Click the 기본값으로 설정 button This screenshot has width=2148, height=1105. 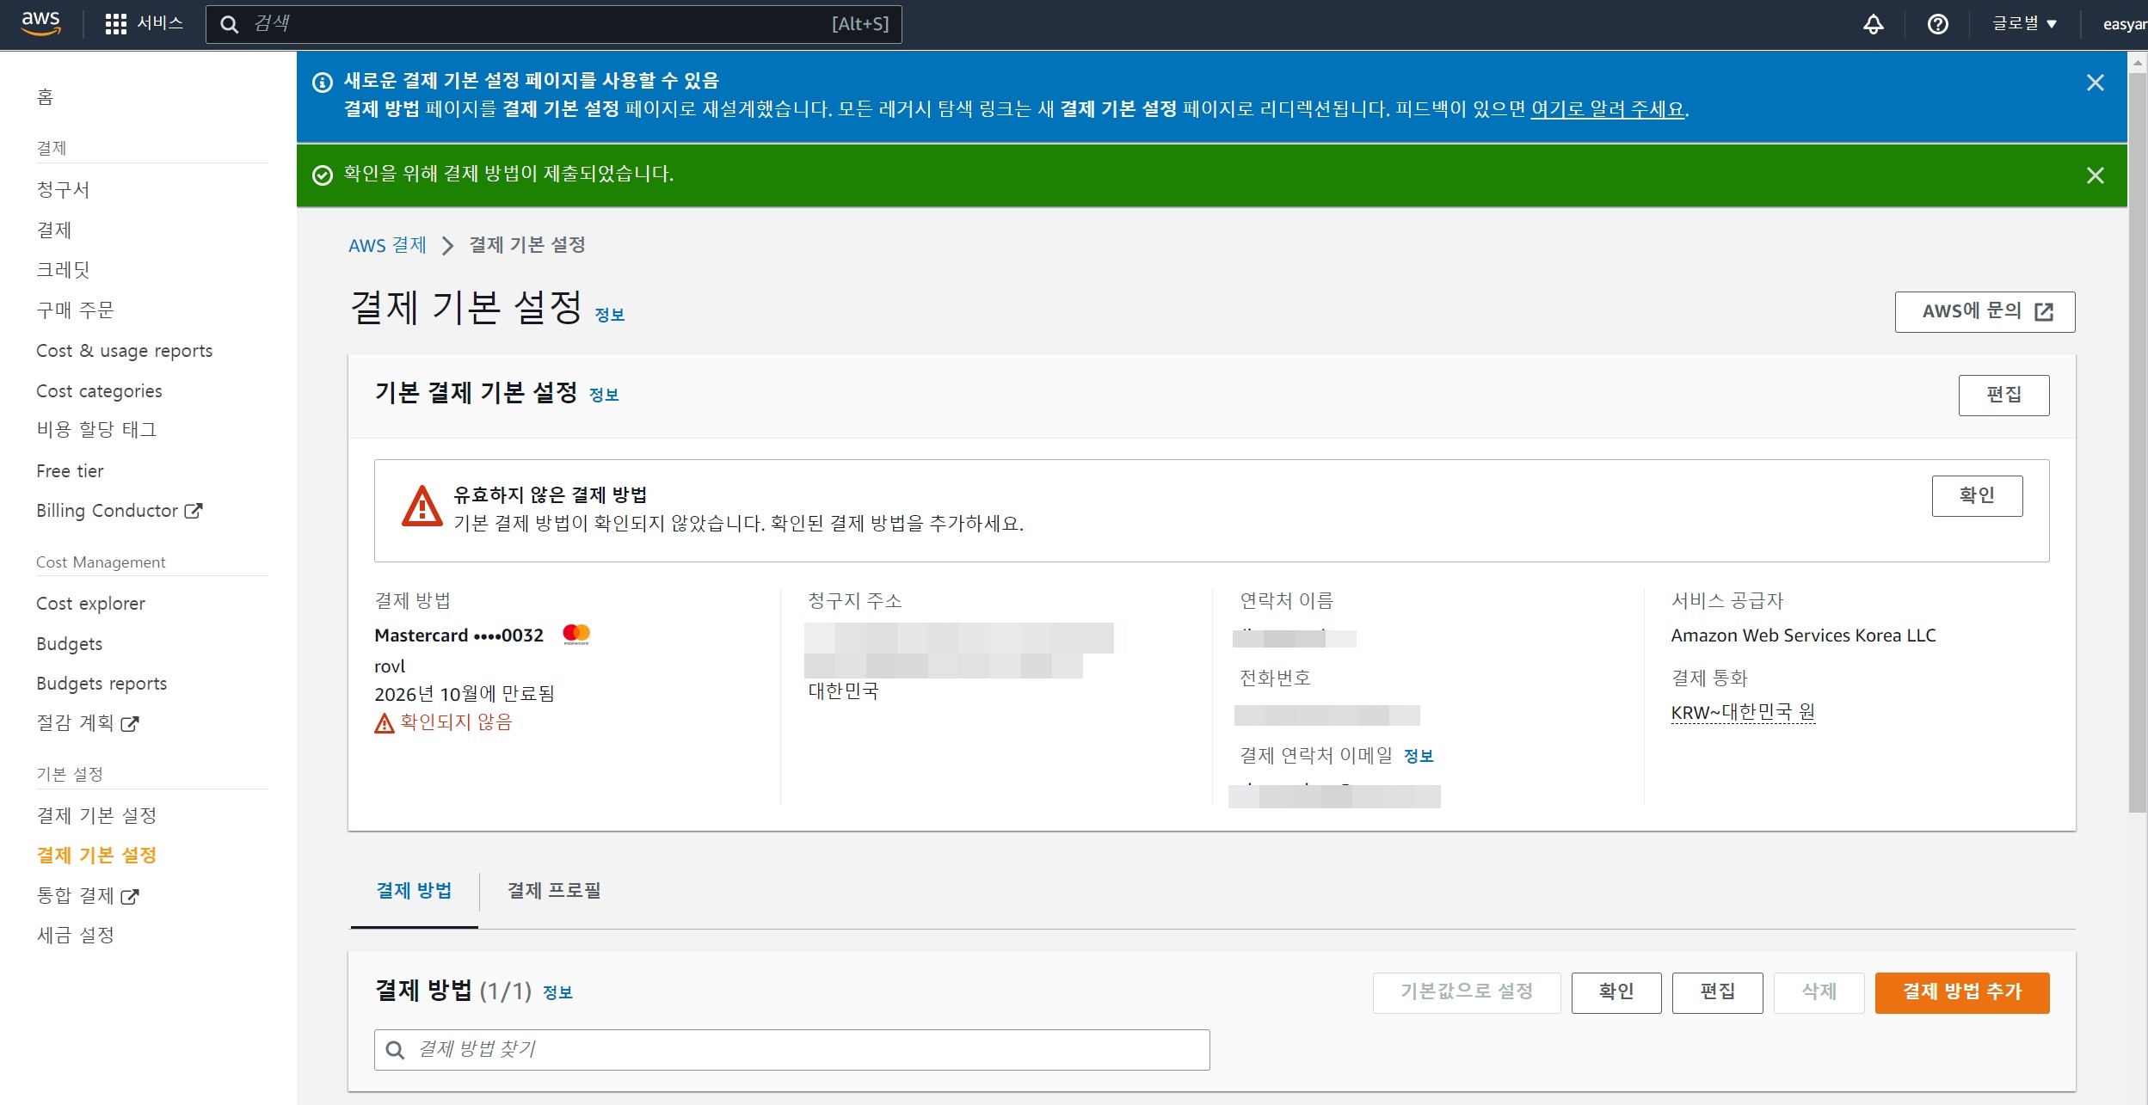pyautogui.click(x=1466, y=992)
